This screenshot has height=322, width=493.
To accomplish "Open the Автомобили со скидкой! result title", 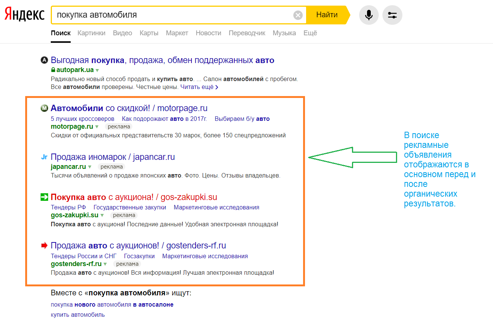I will (x=129, y=108).
